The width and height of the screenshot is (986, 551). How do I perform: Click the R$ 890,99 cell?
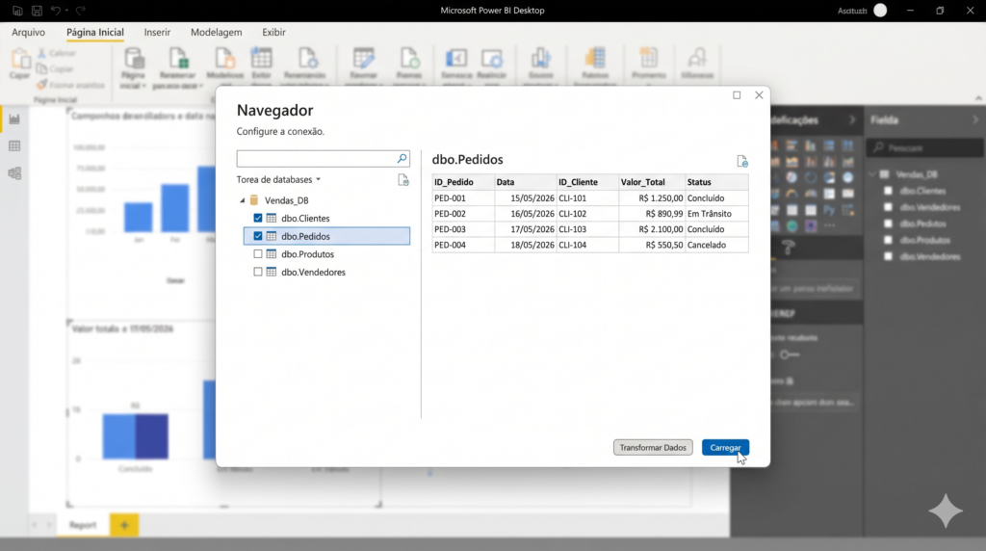(652, 214)
